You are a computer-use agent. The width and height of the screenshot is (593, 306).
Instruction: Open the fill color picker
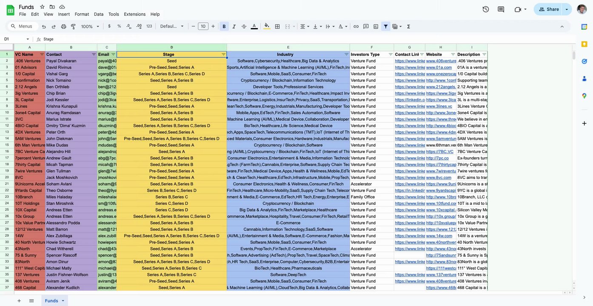[267, 26]
